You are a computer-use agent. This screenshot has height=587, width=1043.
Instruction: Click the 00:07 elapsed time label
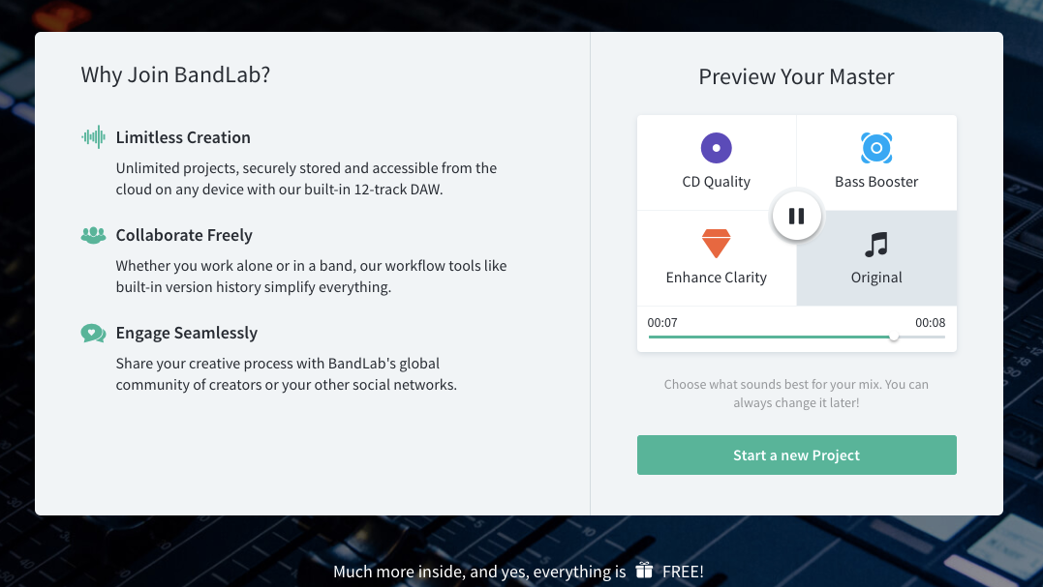coord(662,322)
